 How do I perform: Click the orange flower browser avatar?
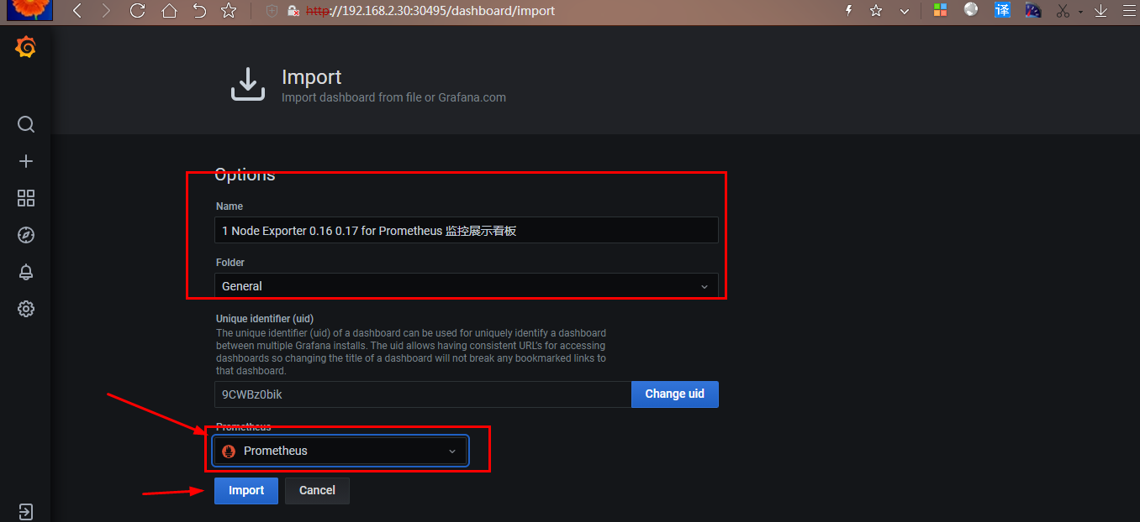[30, 10]
